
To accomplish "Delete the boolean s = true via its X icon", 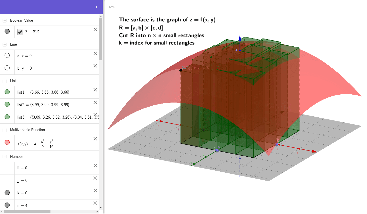I will click(x=95, y=29).
